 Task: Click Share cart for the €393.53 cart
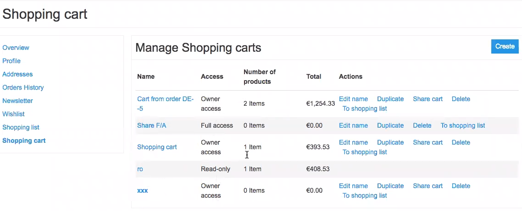pyautogui.click(x=428, y=142)
